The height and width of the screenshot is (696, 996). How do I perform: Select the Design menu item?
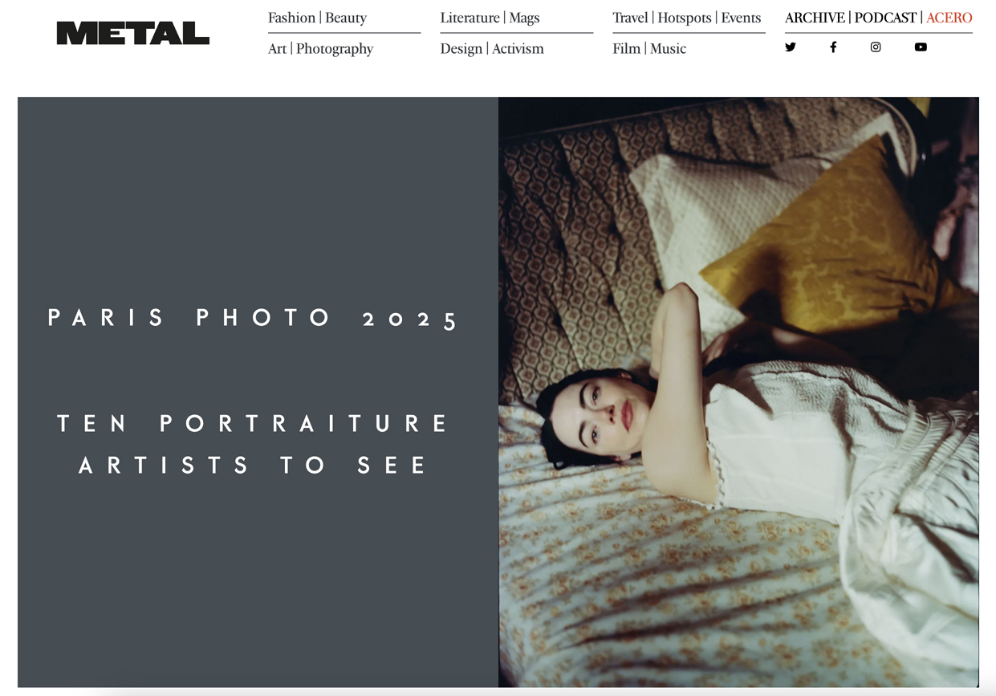point(461,49)
